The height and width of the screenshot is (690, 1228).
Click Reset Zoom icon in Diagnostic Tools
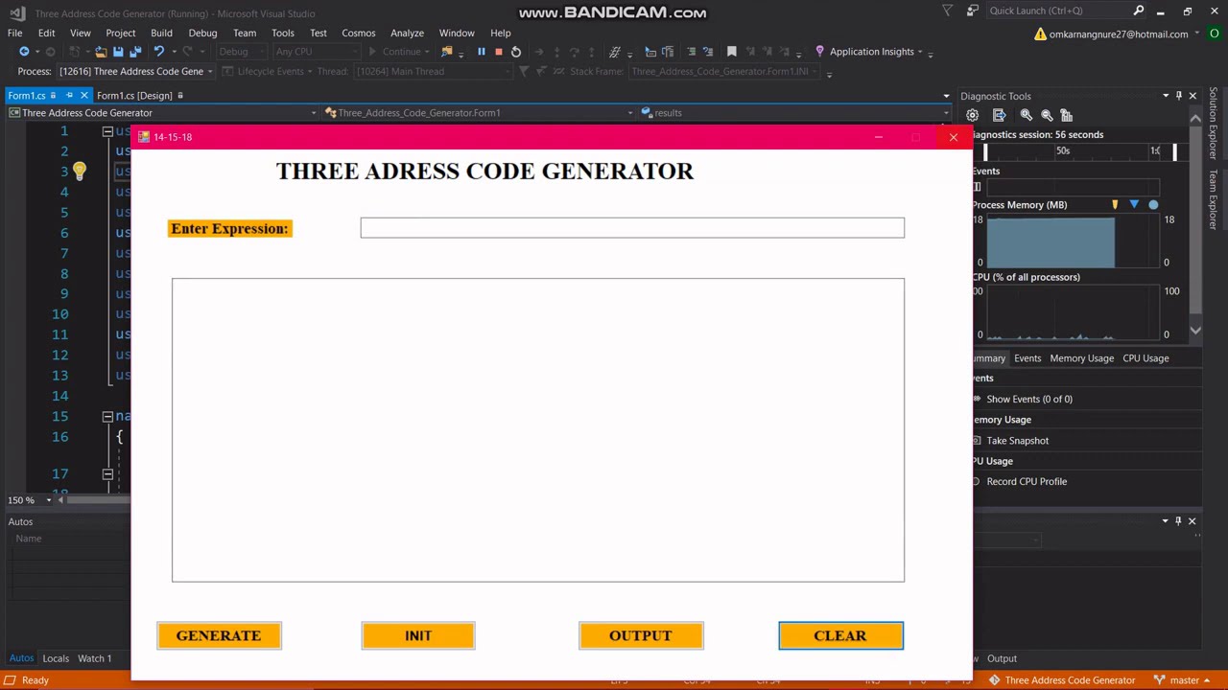pyautogui.click(x=1066, y=115)
